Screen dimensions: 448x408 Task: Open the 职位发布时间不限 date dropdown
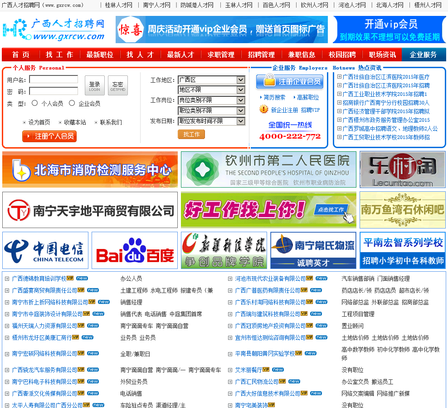211,121
